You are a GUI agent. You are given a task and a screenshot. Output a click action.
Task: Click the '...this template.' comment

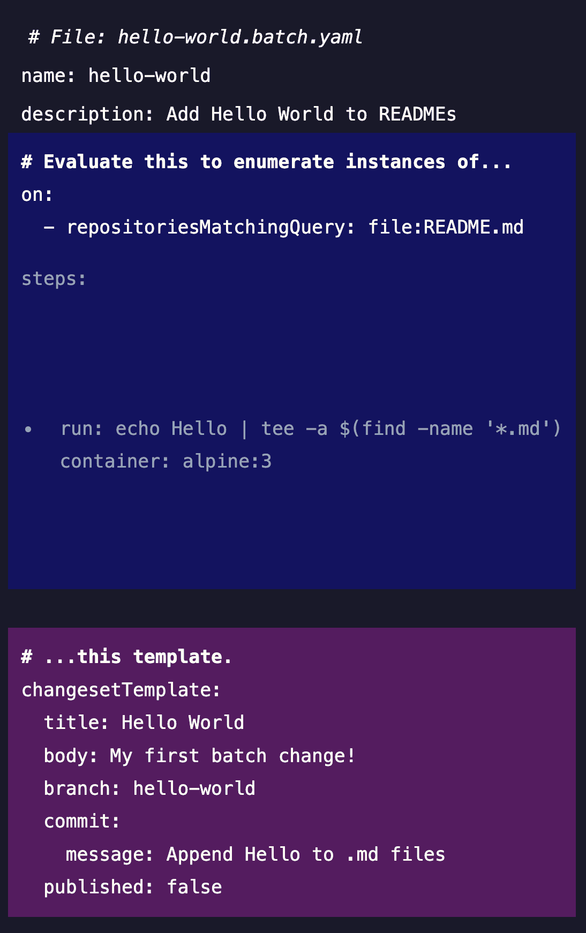127,657
